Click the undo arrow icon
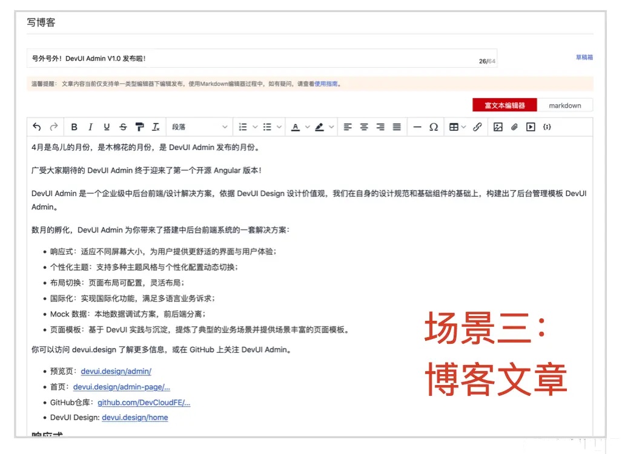625x454 pixels. (37, 127)
